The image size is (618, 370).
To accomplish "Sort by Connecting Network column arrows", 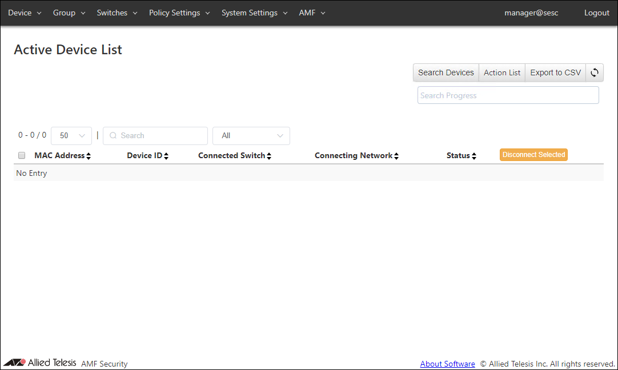I will 396,156.
